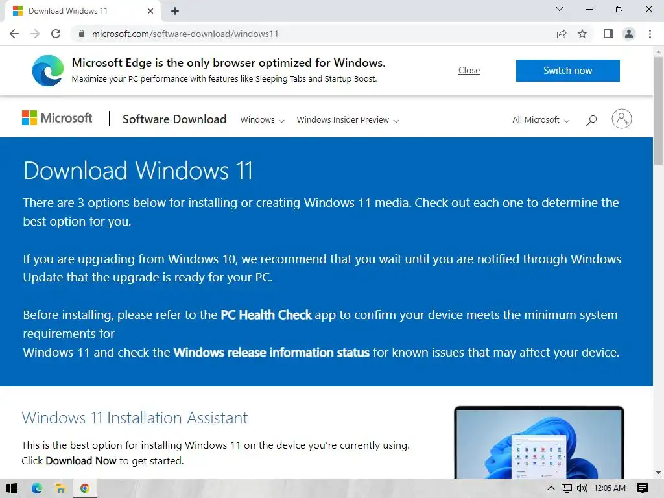The height and width of the screenshot is (498, 664).
Task: Launch Microsoft Edge from taskbar
Action: tap(37, 488)
